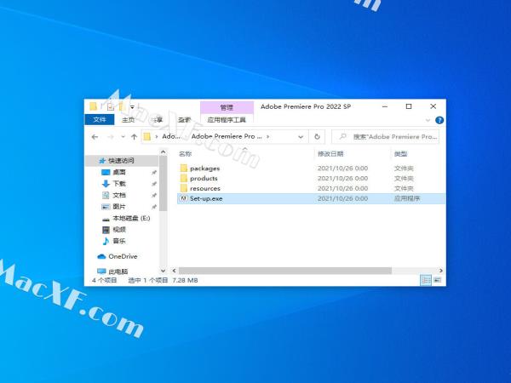Viewport: 511px width, 383px height.
Task: Click the 应用程序 type cell
Action: 407,198
